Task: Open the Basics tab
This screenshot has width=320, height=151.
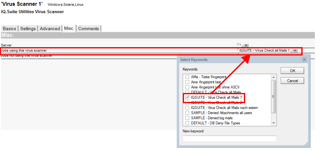Action: [9, 29]
